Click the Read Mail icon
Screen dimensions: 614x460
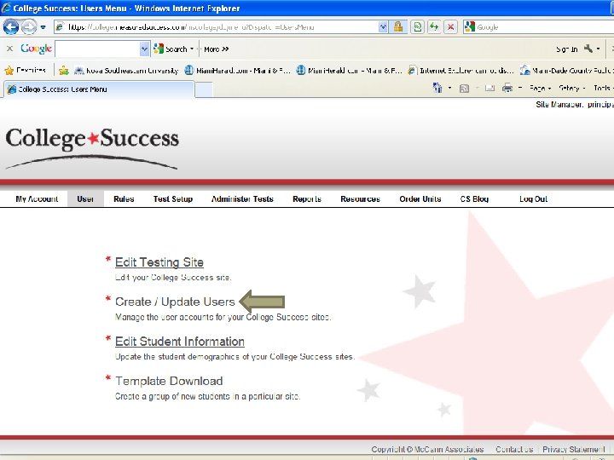[x=489, y=89]
